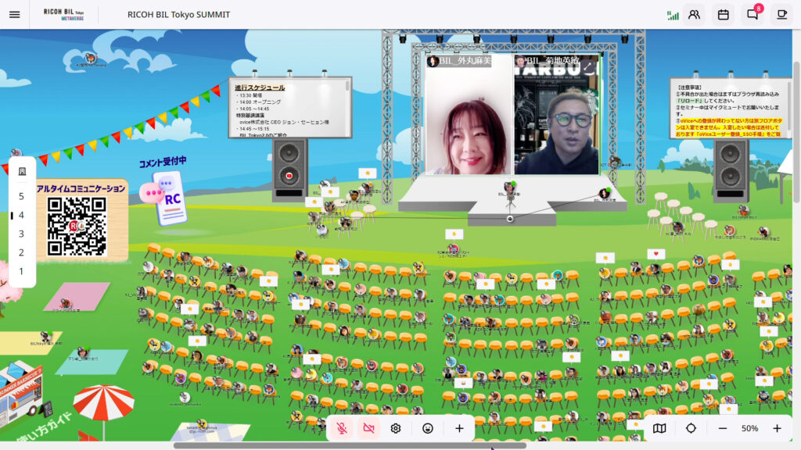Open the BIL_外丸麻美 video feed
Viewport: 801px width, 450px height.
[x=469, y=115]
